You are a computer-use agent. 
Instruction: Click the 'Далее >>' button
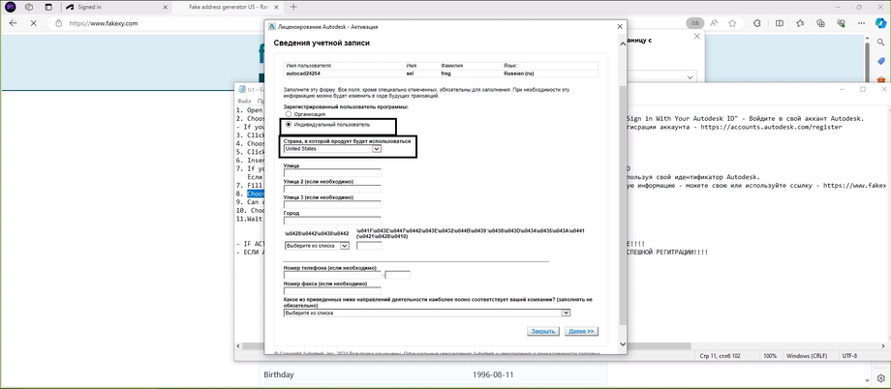point(581,331)
